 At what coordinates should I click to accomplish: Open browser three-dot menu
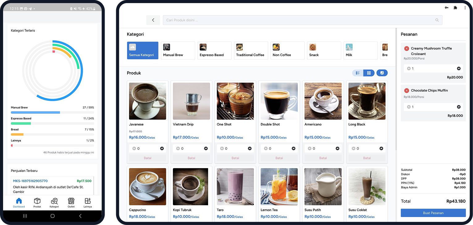(x=465, y=8)
